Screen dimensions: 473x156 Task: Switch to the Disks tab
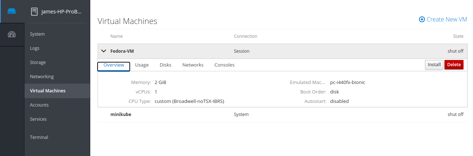166,65
